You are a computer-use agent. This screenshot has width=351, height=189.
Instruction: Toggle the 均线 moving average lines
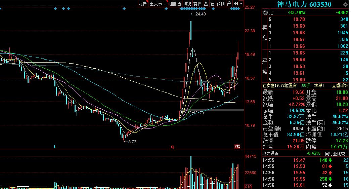click(x=187, y=4)
